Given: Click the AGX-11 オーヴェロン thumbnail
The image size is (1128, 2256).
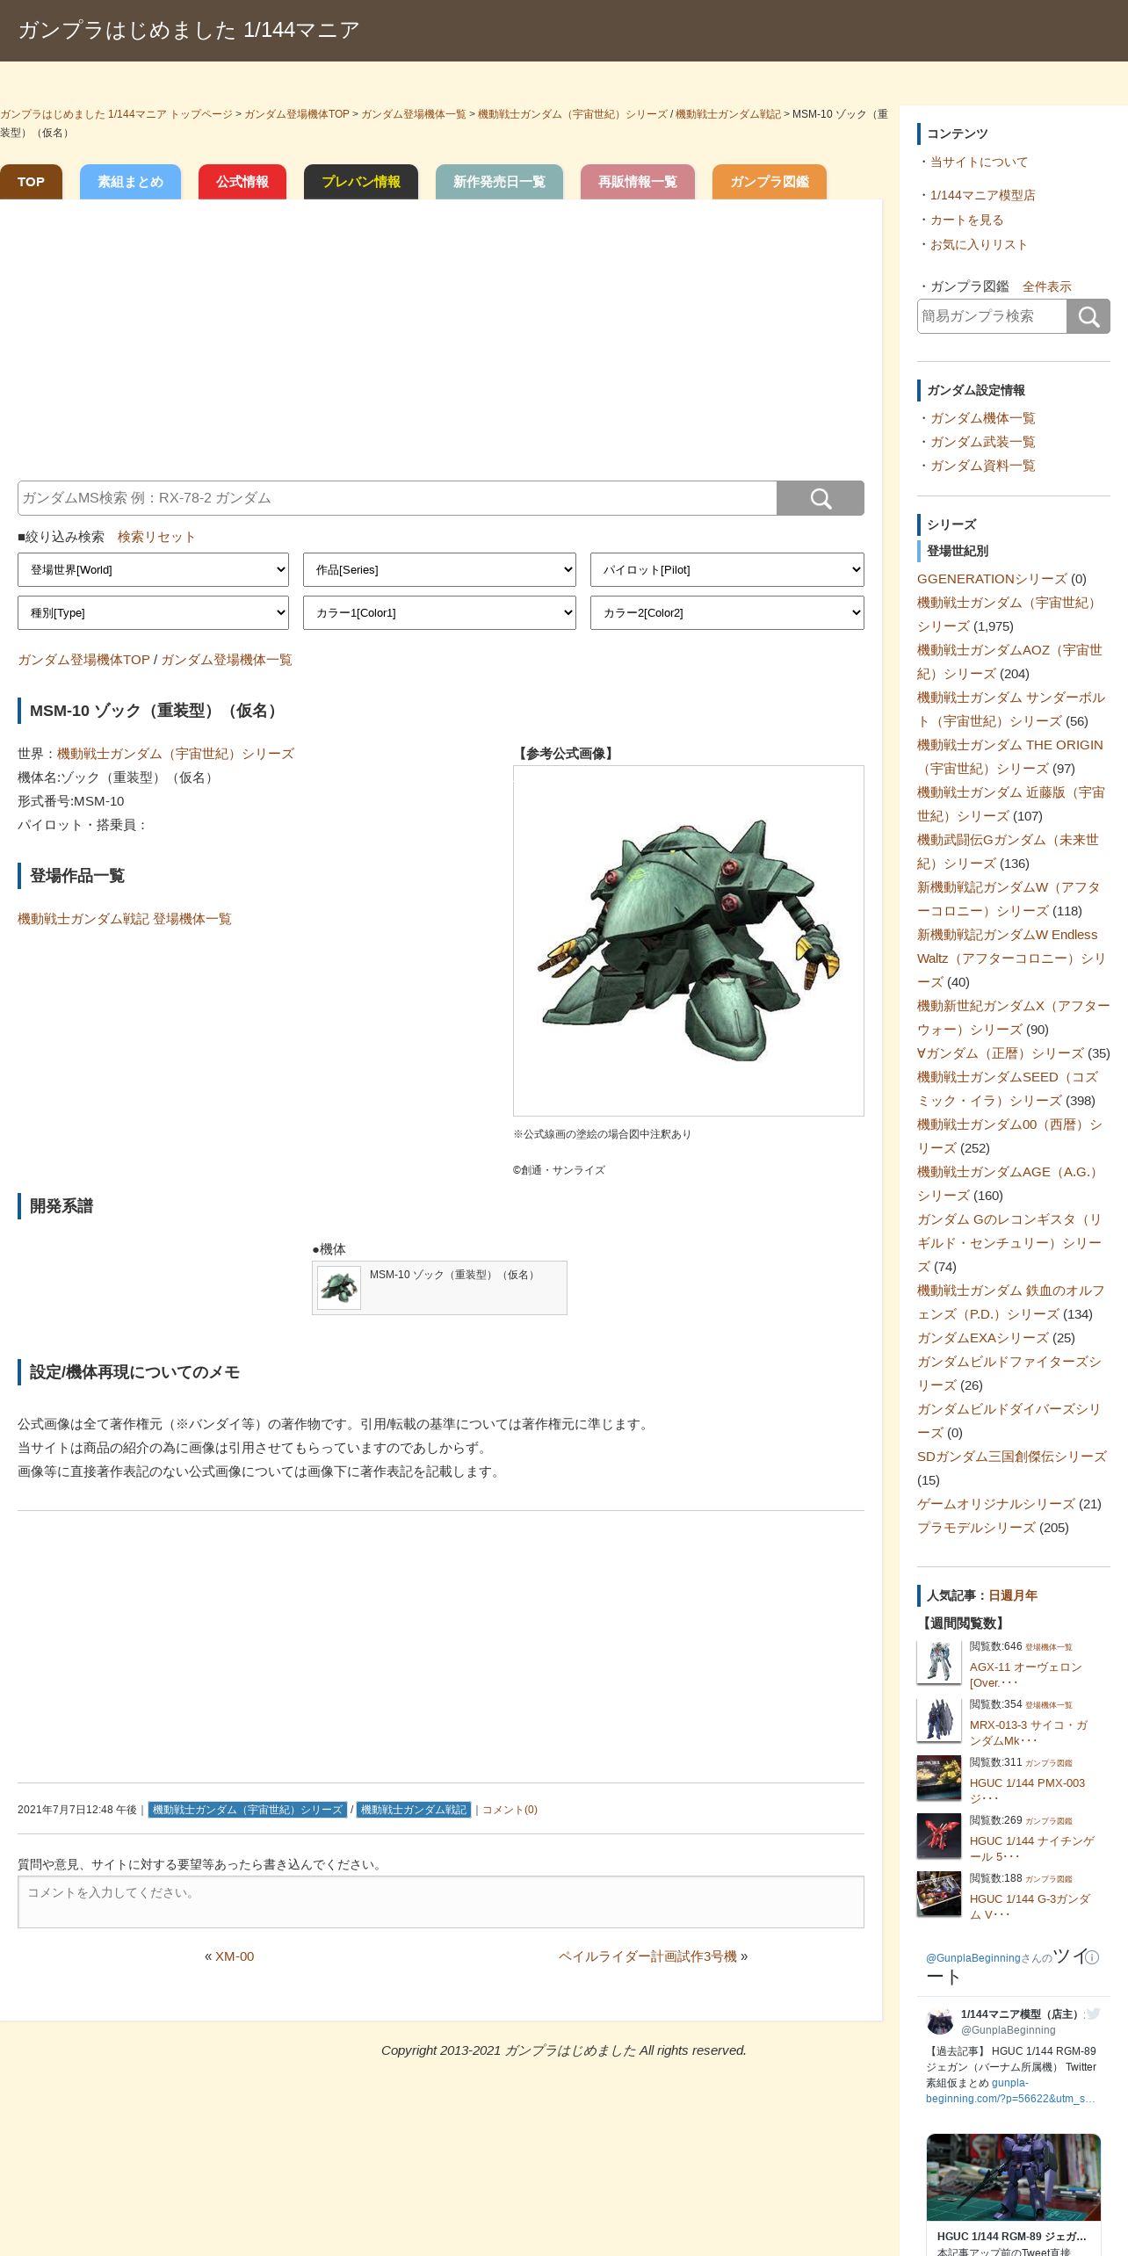Looking at the screenshot, I should point(939,1662).
